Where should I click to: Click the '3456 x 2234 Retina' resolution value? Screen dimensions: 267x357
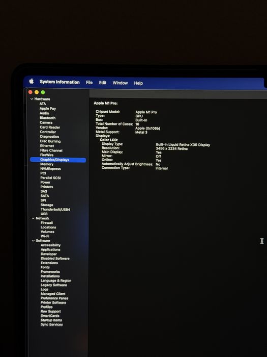coord(172,149)
